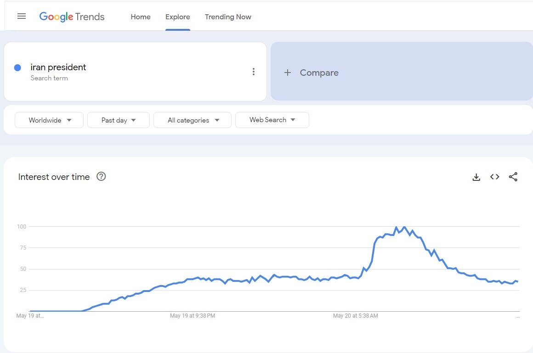Click the blue dot for iran president
Image resolution: width=533 pixels, height=353 pixels.
(x=18, y=67)
